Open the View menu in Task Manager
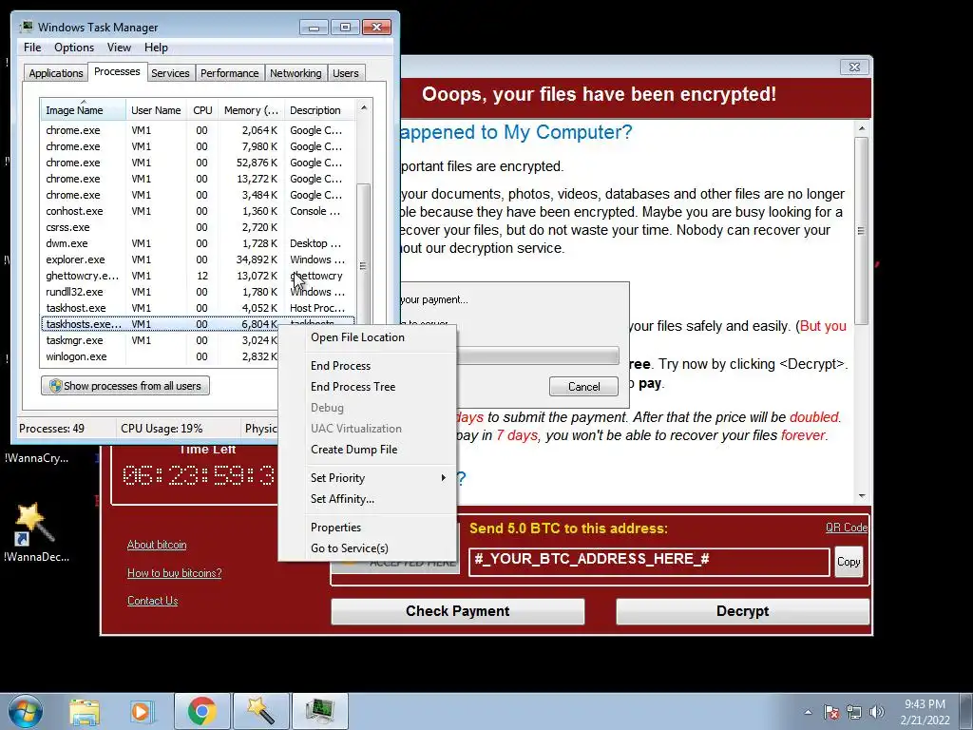973x730 pixels. tap(119, 48)
